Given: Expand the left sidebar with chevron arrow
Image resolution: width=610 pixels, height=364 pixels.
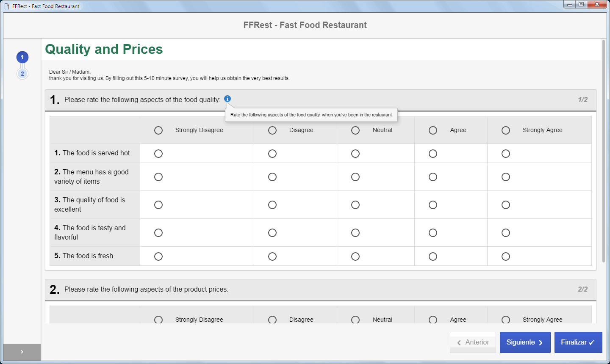Looking at the screenshot, I should (22, 352).
